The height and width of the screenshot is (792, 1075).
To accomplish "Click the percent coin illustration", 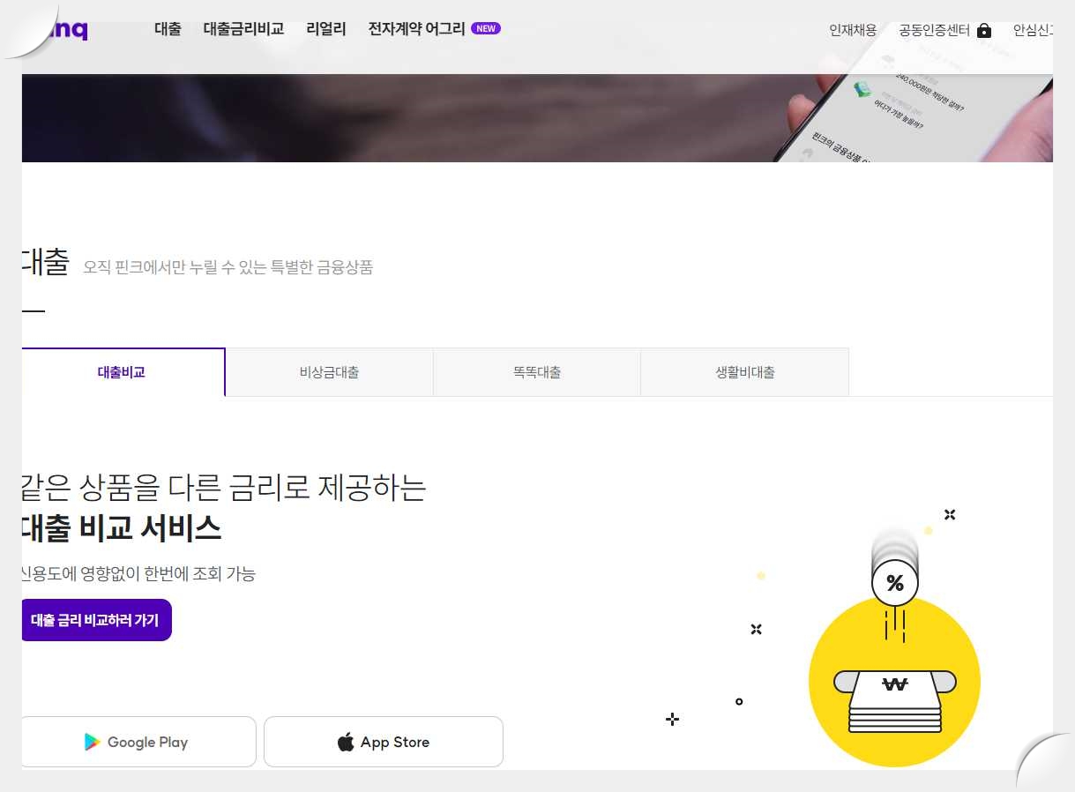I will click(895, 582).
